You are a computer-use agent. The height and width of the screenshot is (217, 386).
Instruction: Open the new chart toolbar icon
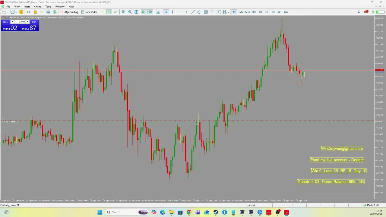pos(5,12)
